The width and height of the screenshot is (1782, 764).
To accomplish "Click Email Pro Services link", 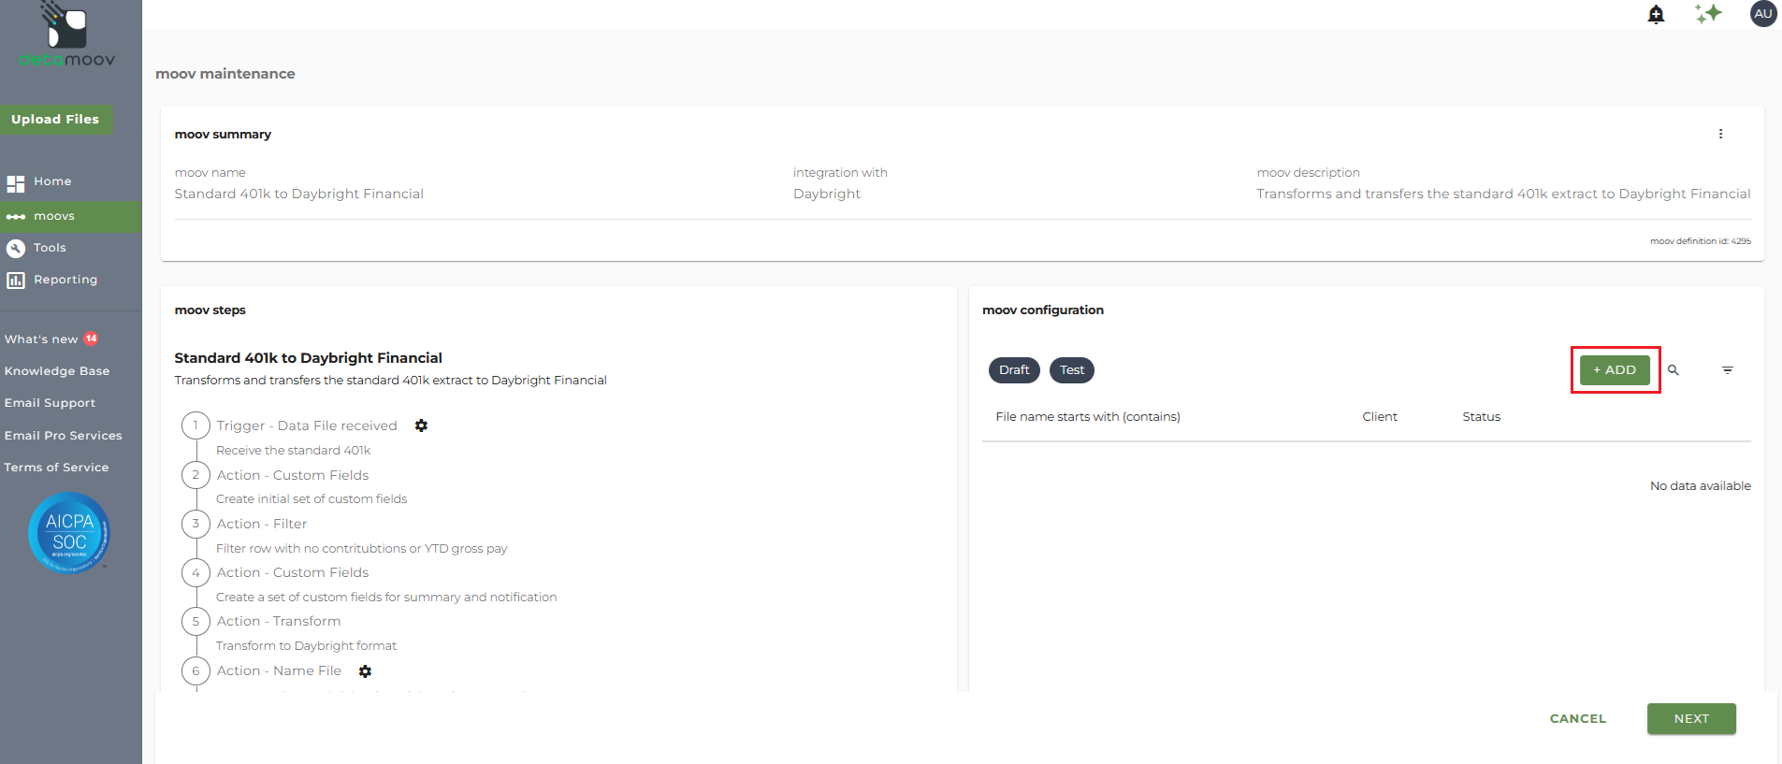I will click(63, 436).
